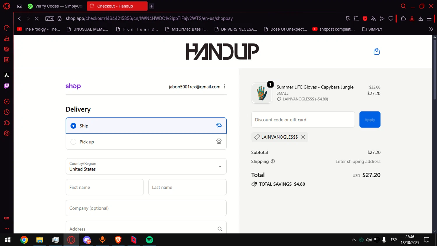The image size is (437, 246).
Task: Open the extensions cube in the toolbar
Action: coord(403,18)
